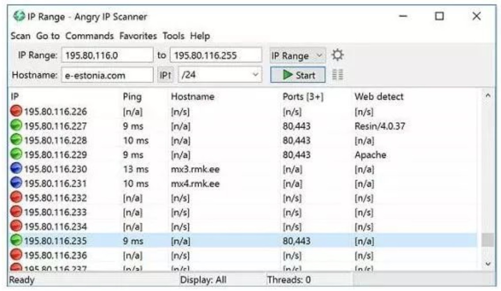This screenshot has width=501, height=291.
Task: Click the scrollbar up arrow
Action: click(488, 95)
